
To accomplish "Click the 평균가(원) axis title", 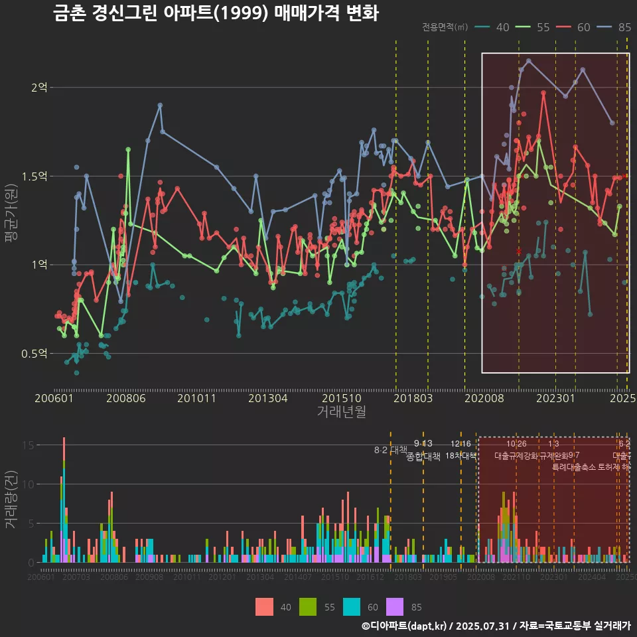I will click(11, 213).
